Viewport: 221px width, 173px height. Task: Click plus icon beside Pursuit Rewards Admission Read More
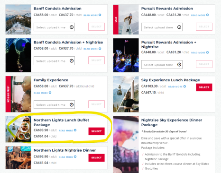(207, 15)
